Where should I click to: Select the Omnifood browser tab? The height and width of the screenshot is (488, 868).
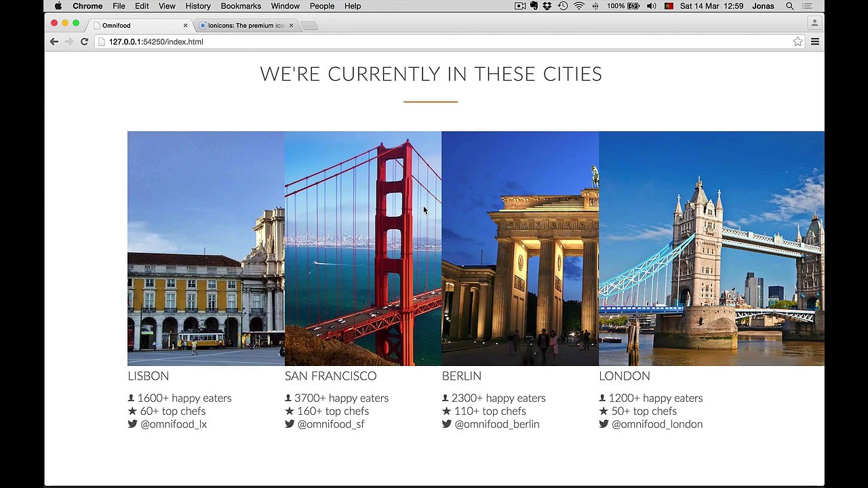click(x=139, y=26)
